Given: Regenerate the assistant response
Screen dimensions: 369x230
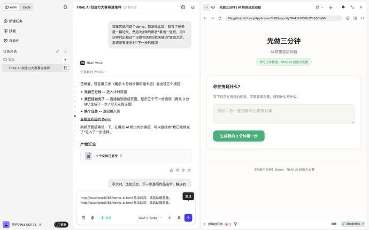Looking at the screenshot, I should click(x=189, y=170).
